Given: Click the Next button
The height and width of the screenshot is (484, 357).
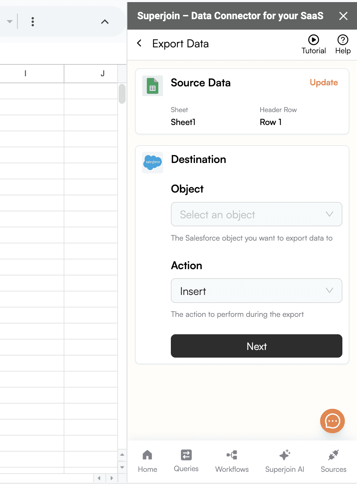Looking at the screenshot, I should (256, 346).
